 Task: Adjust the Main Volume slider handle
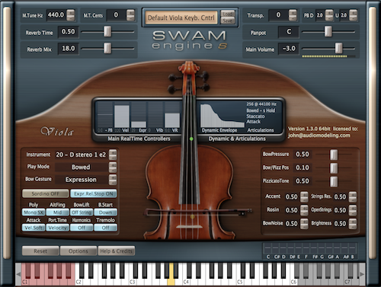tap(338, 48)
